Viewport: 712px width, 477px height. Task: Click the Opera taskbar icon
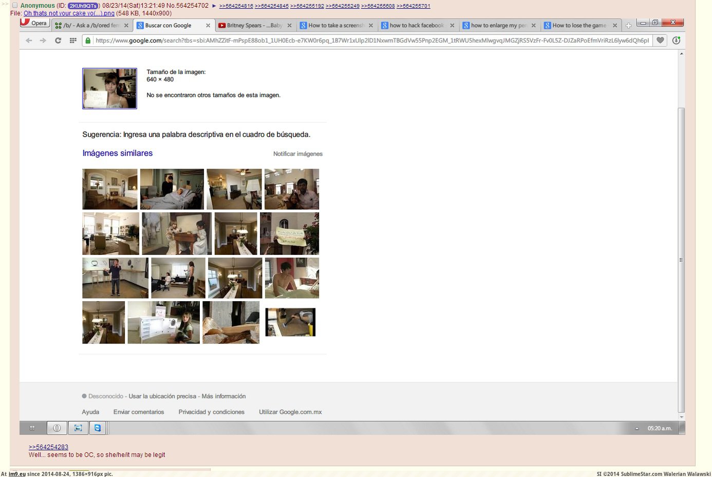57,428
